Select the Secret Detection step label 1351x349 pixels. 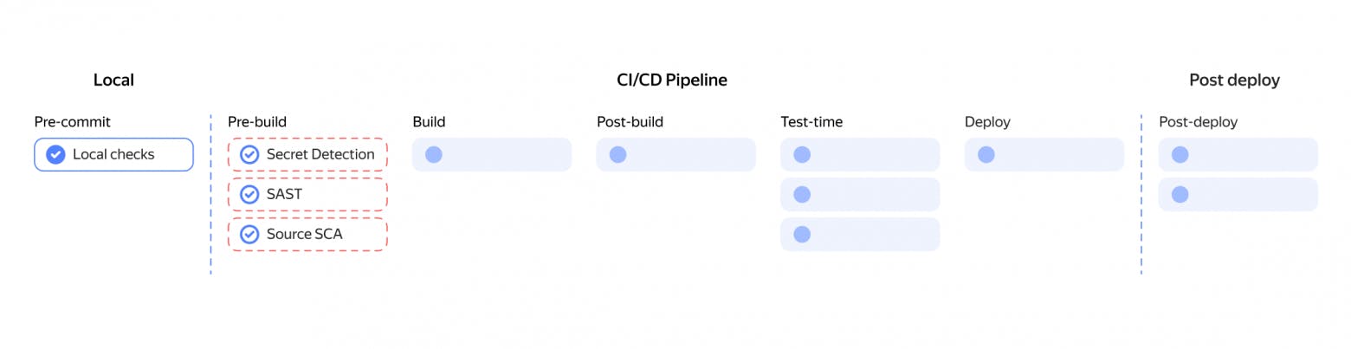[x=320, y=155]
